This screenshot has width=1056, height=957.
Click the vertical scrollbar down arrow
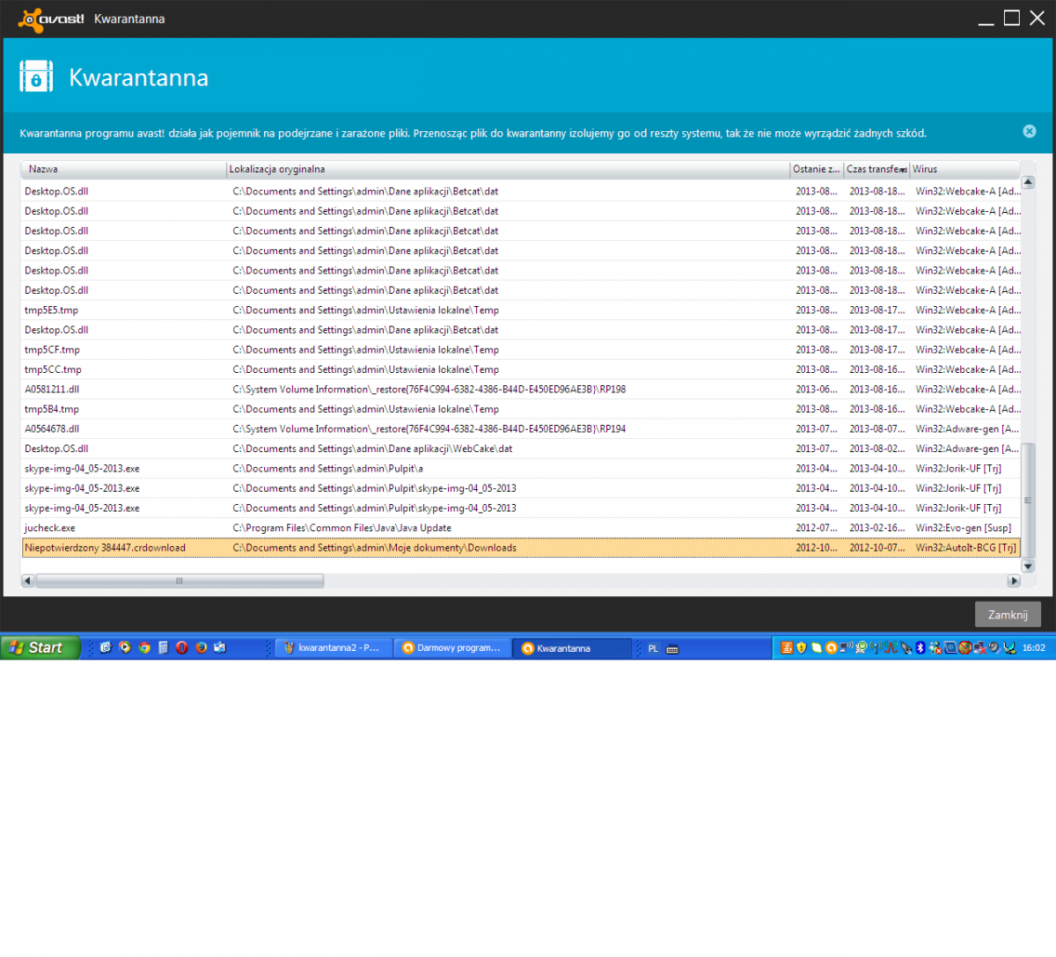1028,566
